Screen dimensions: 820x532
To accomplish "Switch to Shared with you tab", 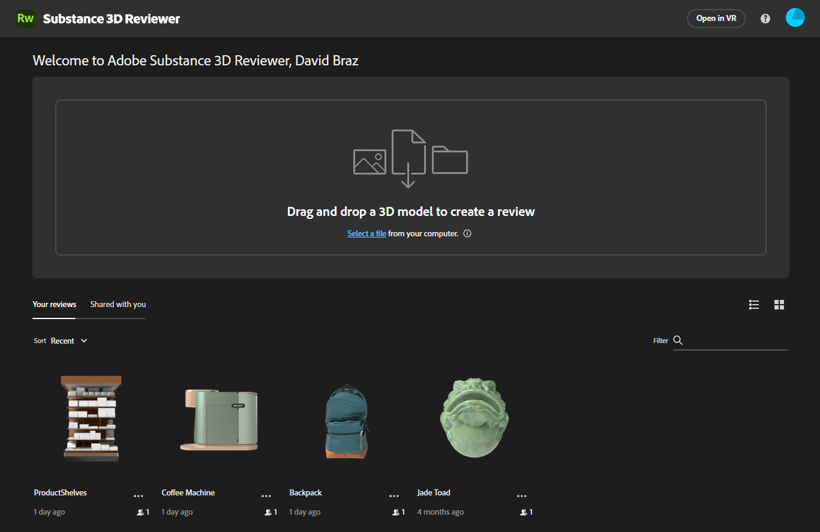I will point(118,304).
